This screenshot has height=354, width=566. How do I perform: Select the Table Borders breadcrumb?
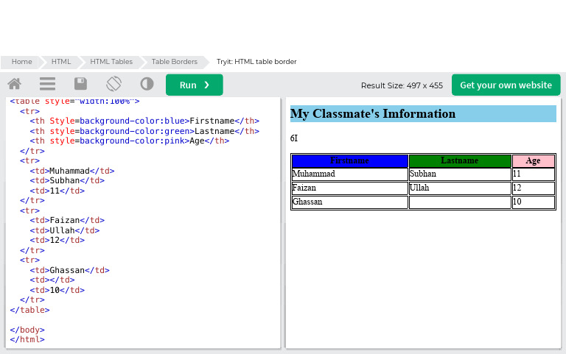point(174,62)
